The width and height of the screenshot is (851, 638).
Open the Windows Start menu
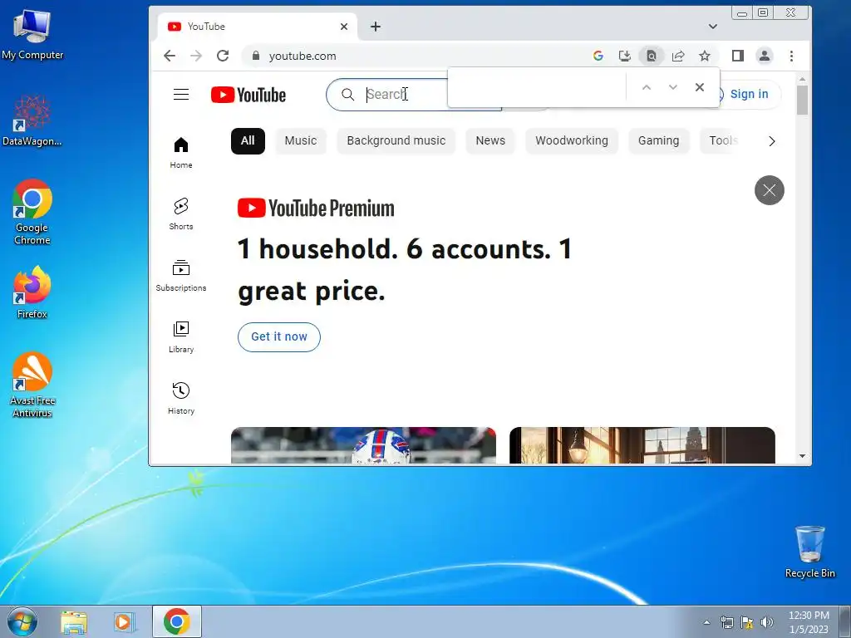[22, 621]
